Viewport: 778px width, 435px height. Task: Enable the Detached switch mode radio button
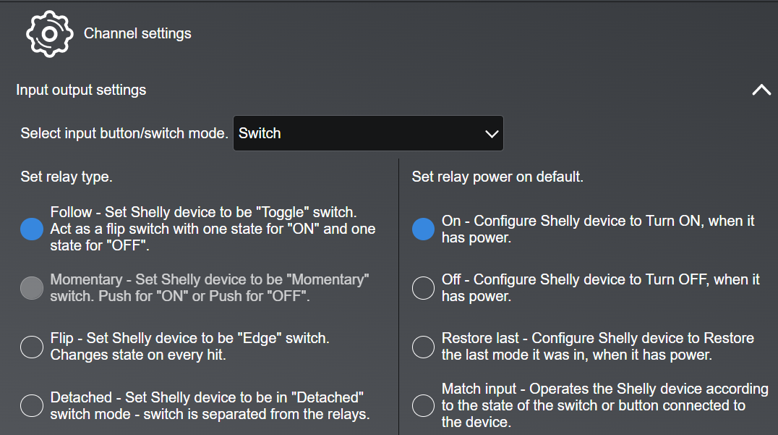pyautogui.click(x=32, y=406)
